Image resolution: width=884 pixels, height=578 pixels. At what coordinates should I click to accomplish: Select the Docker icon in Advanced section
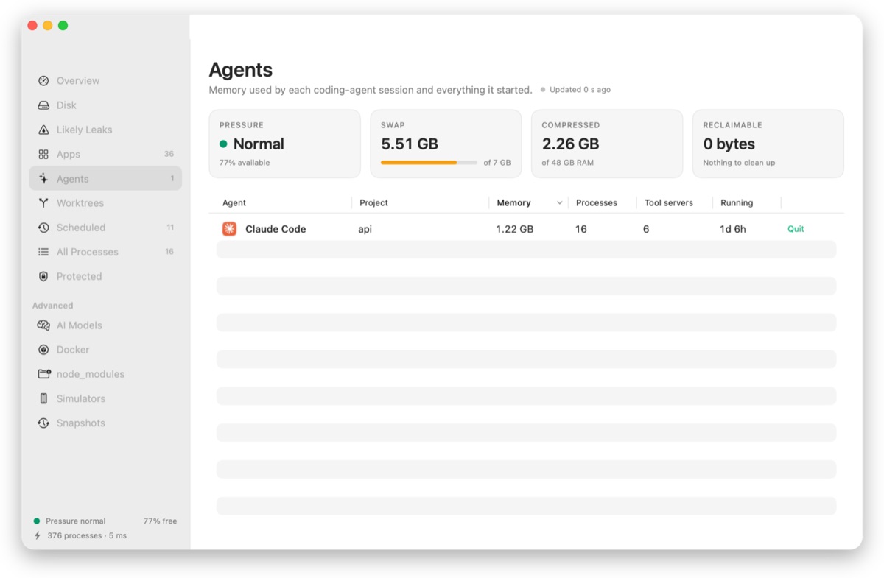tap(43, 350)
